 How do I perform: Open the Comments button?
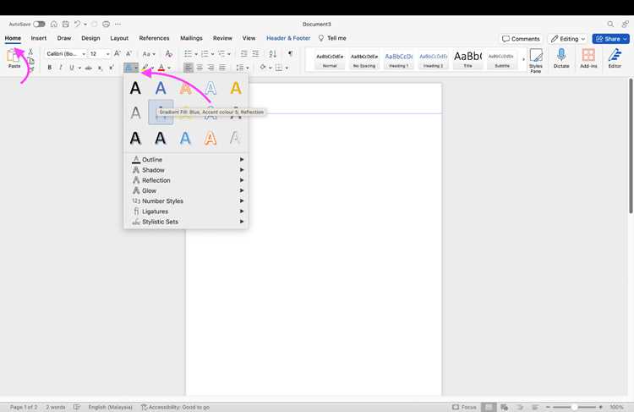click(x=521, y=39)
